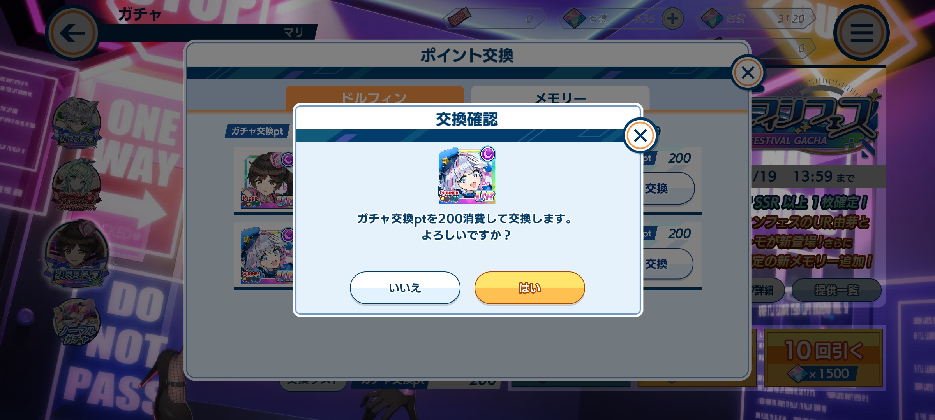
Task: Select the SUN select pickup gacha icon
Action: point(77,185)
